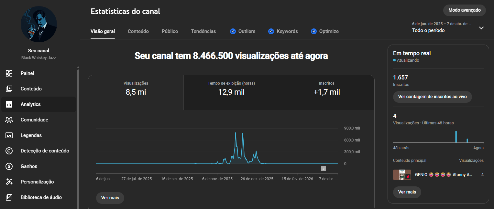Open the Detecção de conteúdo copyright icon

click(9, 151)
